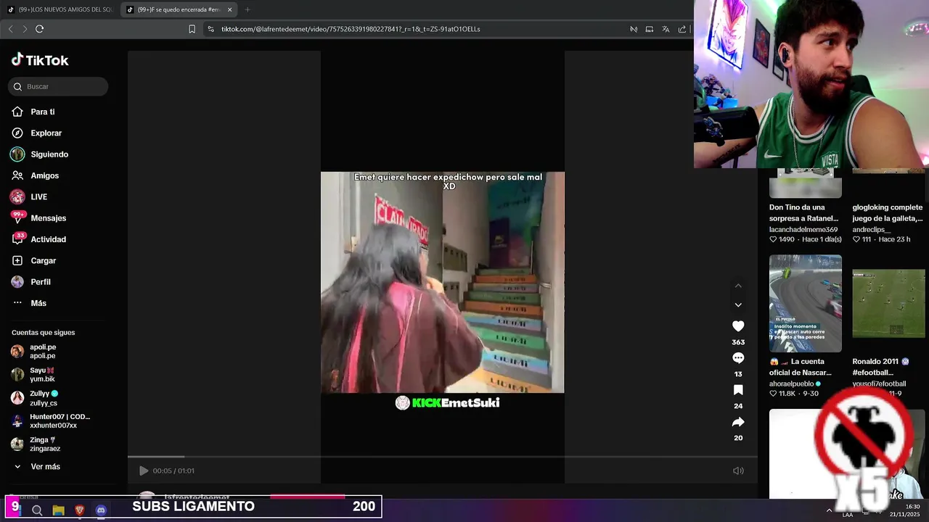Play the video with play button
This screenshot has height=522, width=929.
click(144, 471)
